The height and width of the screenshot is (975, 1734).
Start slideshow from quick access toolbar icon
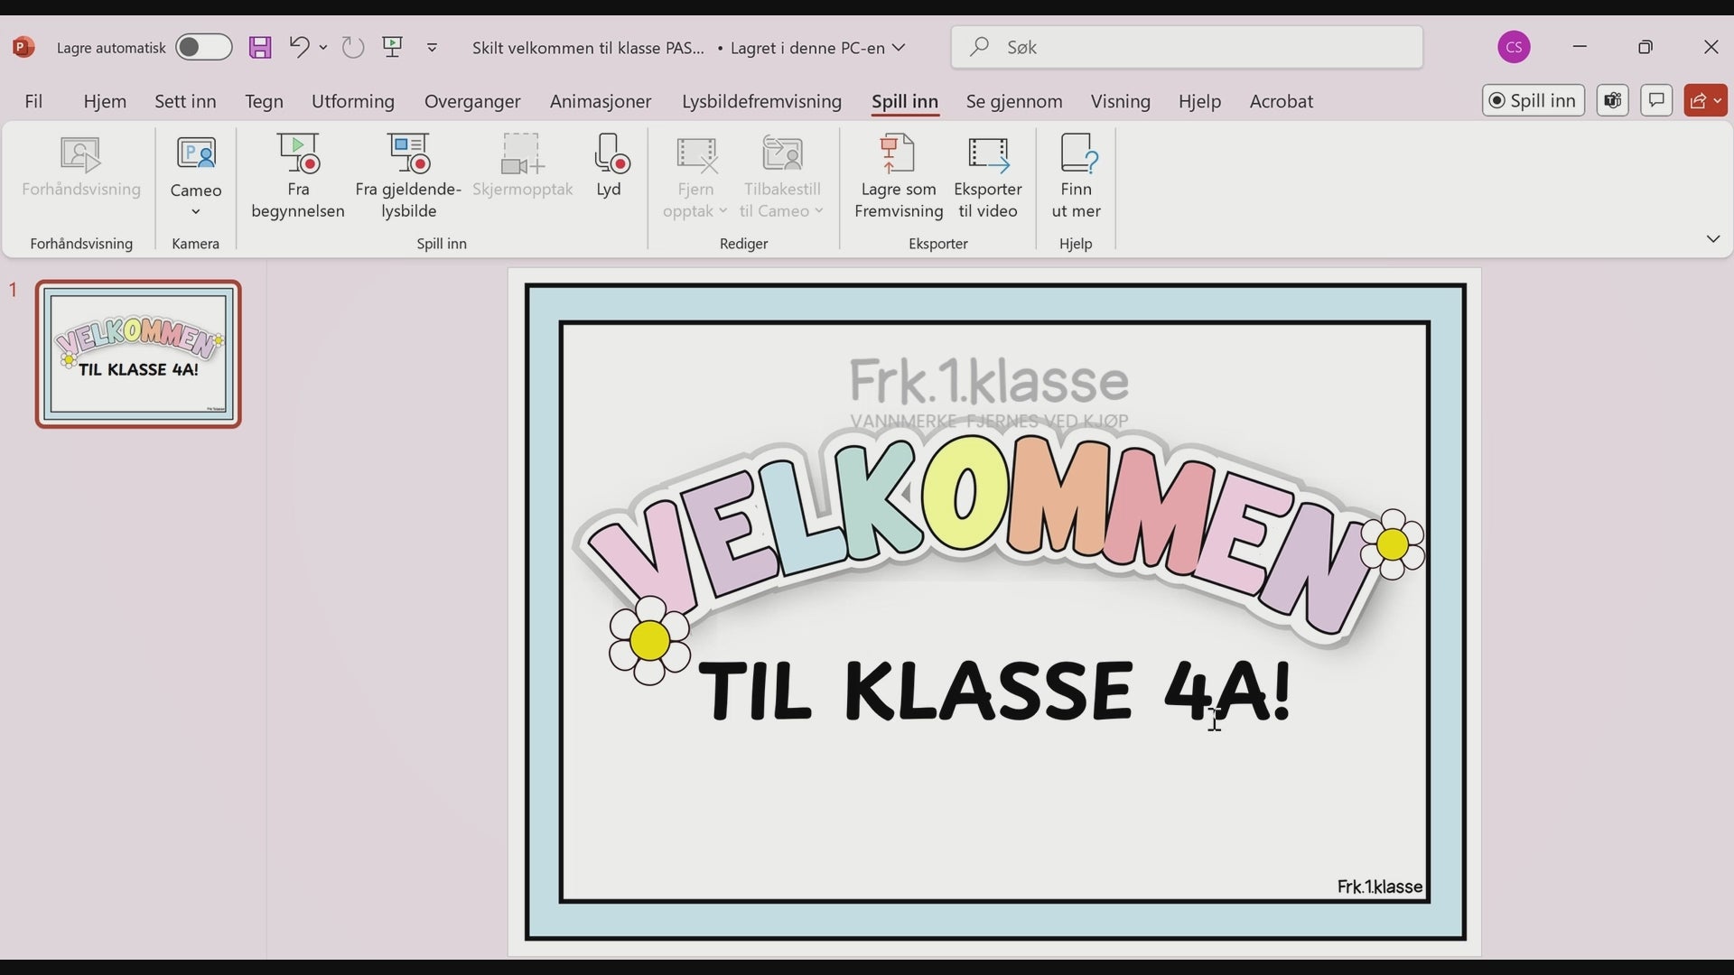tap(393, 47)
